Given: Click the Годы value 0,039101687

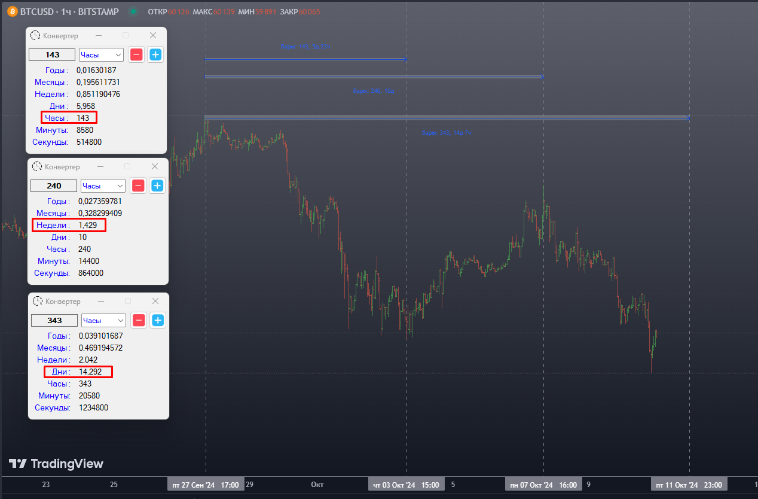Looking at the screenshot, I should (x=100, y=336).
